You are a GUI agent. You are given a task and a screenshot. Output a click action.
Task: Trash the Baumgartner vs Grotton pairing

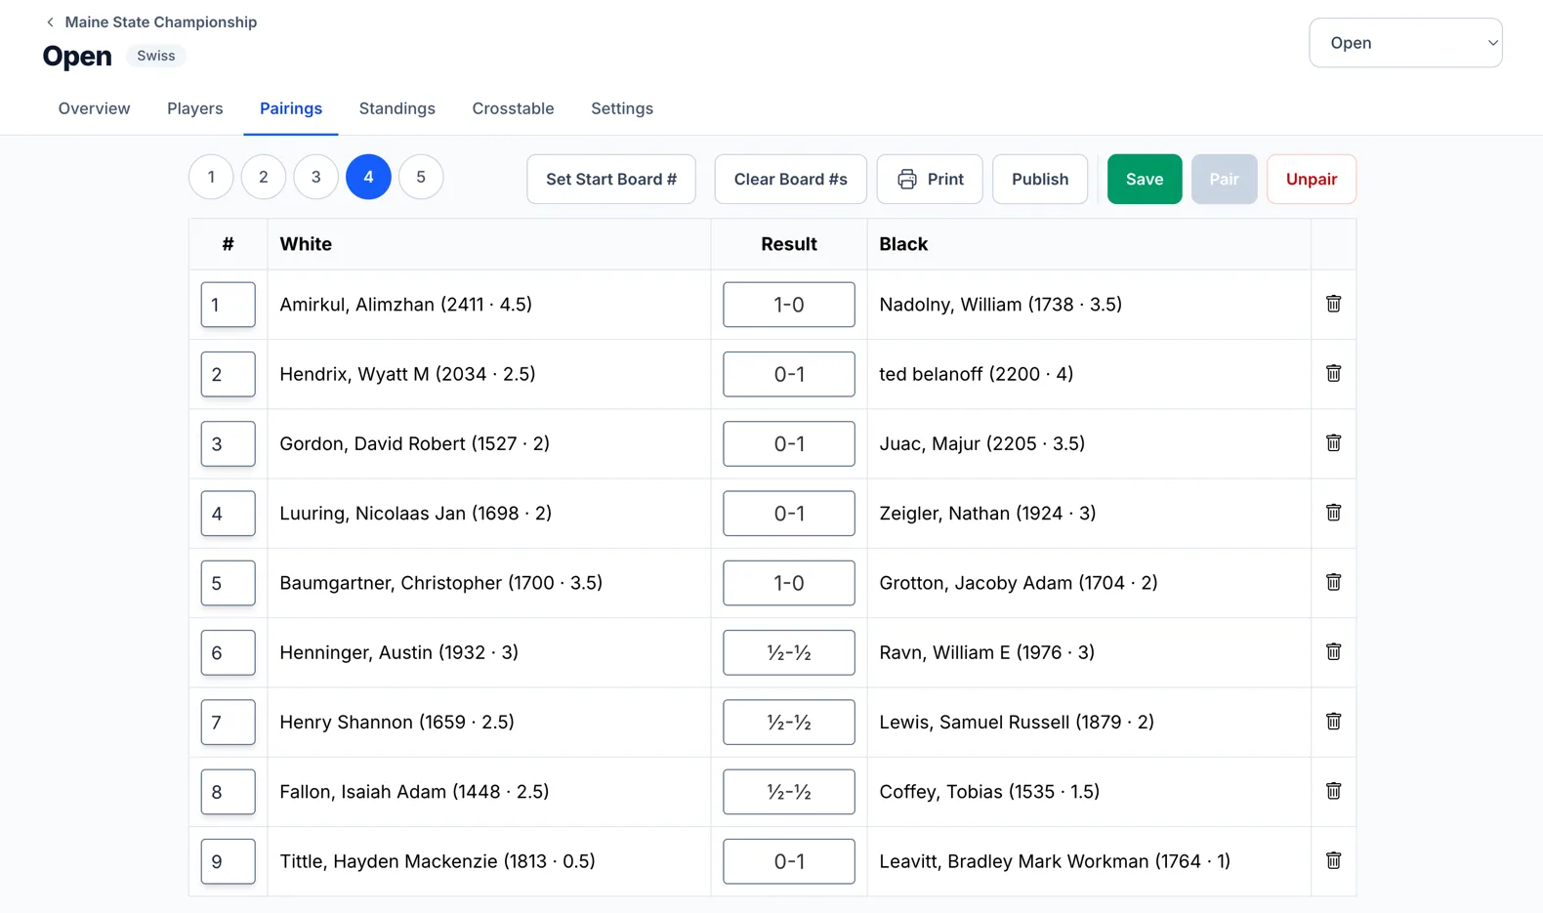(x=1333, y=582)
